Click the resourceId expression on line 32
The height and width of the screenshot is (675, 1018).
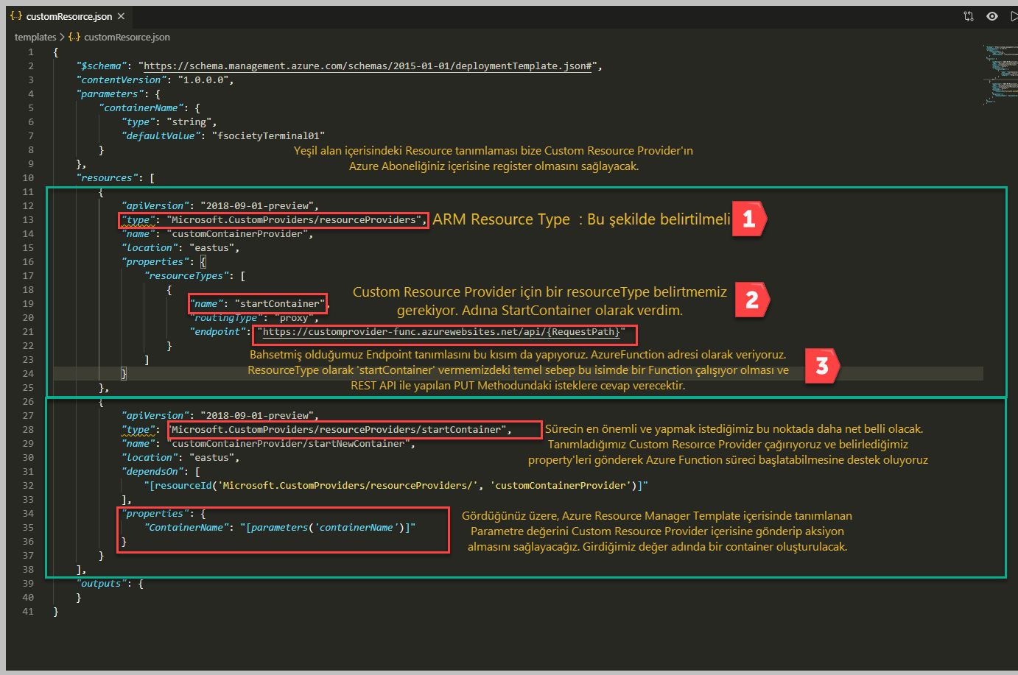396,485
